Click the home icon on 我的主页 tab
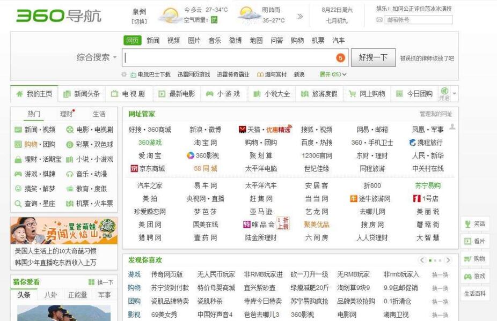The image size is (497, 321). click(x=20, y=94)
